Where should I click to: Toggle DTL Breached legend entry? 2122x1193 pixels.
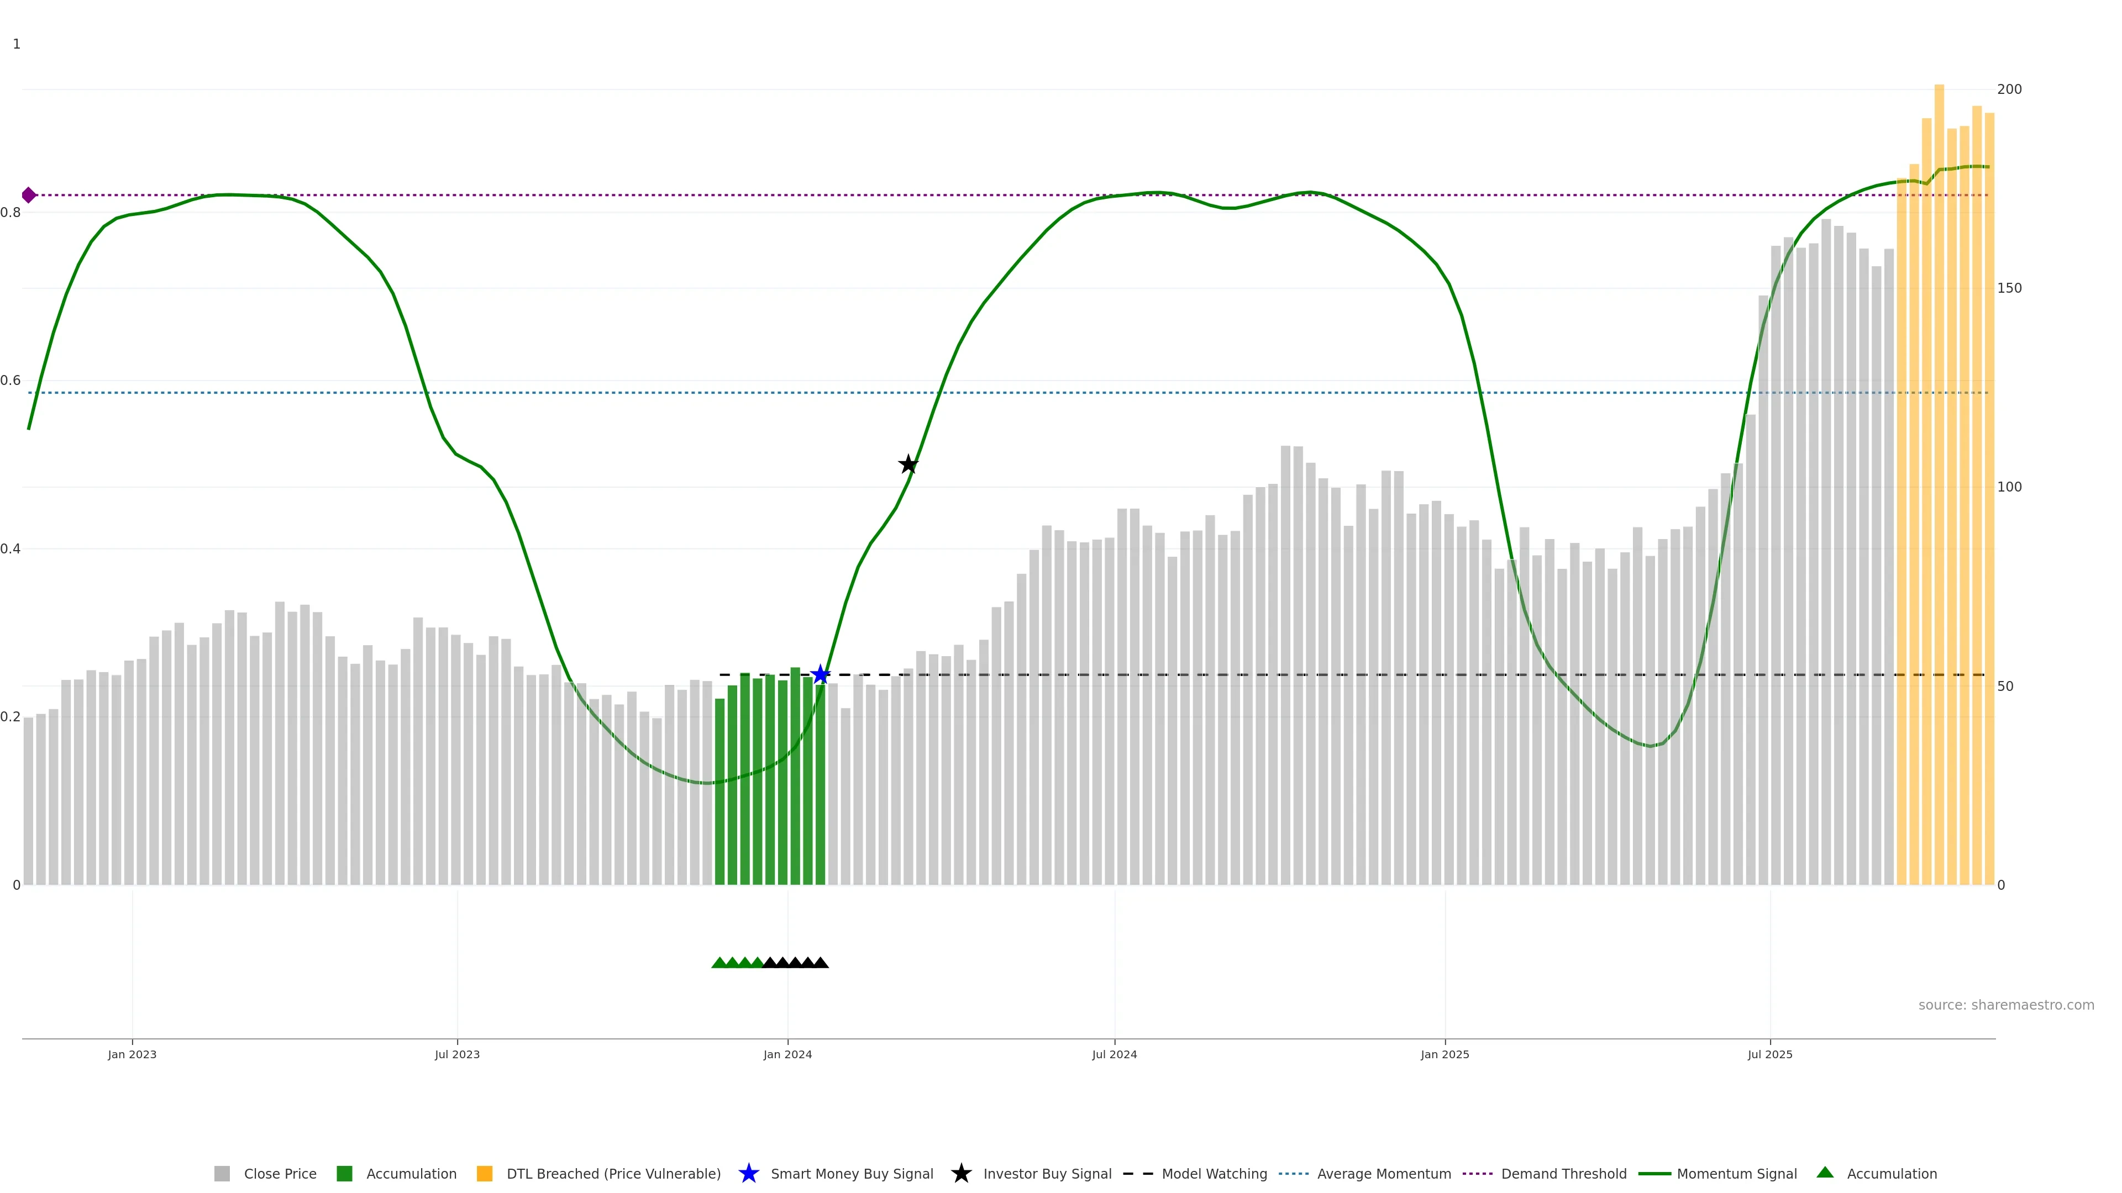pyautogui.click(x=613, y=1173)
